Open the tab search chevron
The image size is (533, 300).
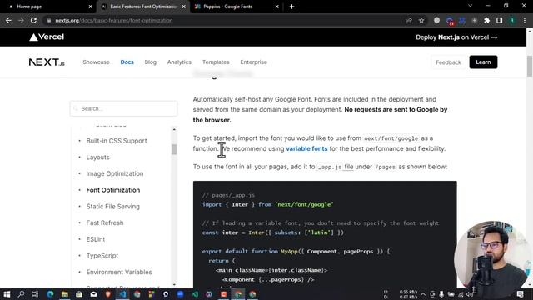pos(470,6)
